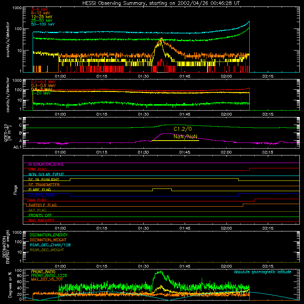The image size is (304, 304).
Task: Click the magenta GOES curve peak
Action: pyautogui.click(x=165, y=134)
